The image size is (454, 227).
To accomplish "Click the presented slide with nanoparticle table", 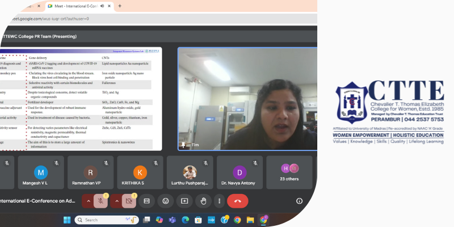I will pyautogui.click(x=81, y=99).
